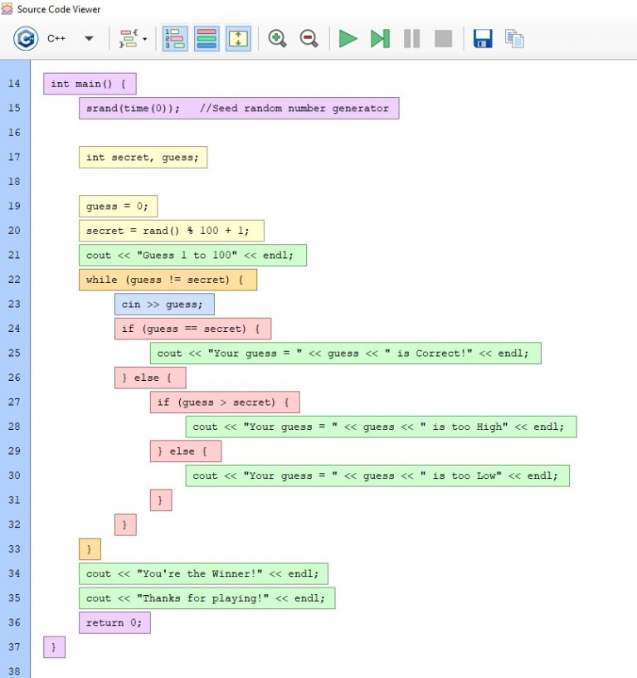Screen dimensions: 637x678
Task: Select the '} else {' block on line 29
Action: pos(186,451)
